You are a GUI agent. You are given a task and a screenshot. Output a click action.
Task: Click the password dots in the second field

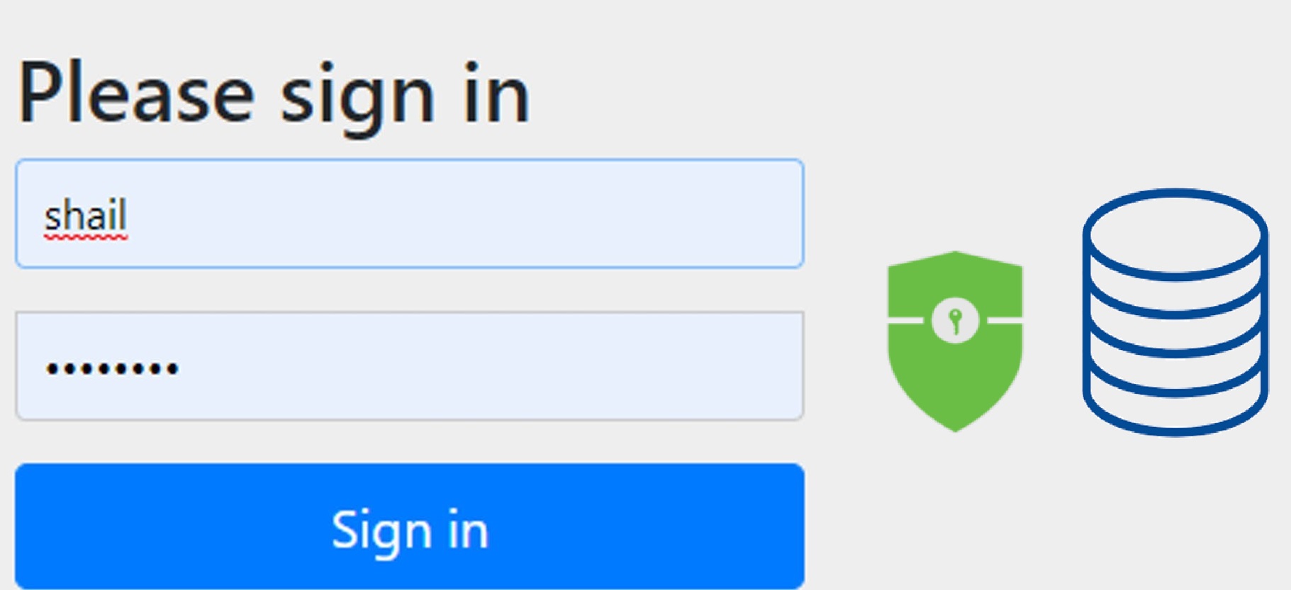coord(112,368)
